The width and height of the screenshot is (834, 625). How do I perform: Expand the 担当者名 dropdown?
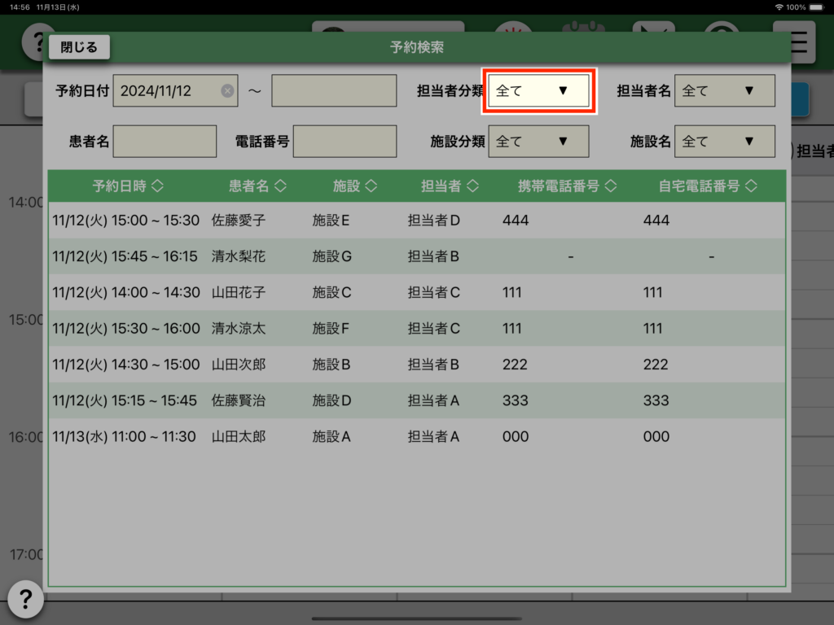click(724, 91)
